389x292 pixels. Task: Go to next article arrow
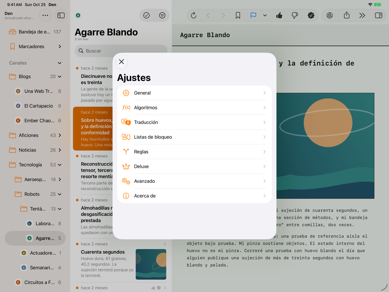pos(223,15)
